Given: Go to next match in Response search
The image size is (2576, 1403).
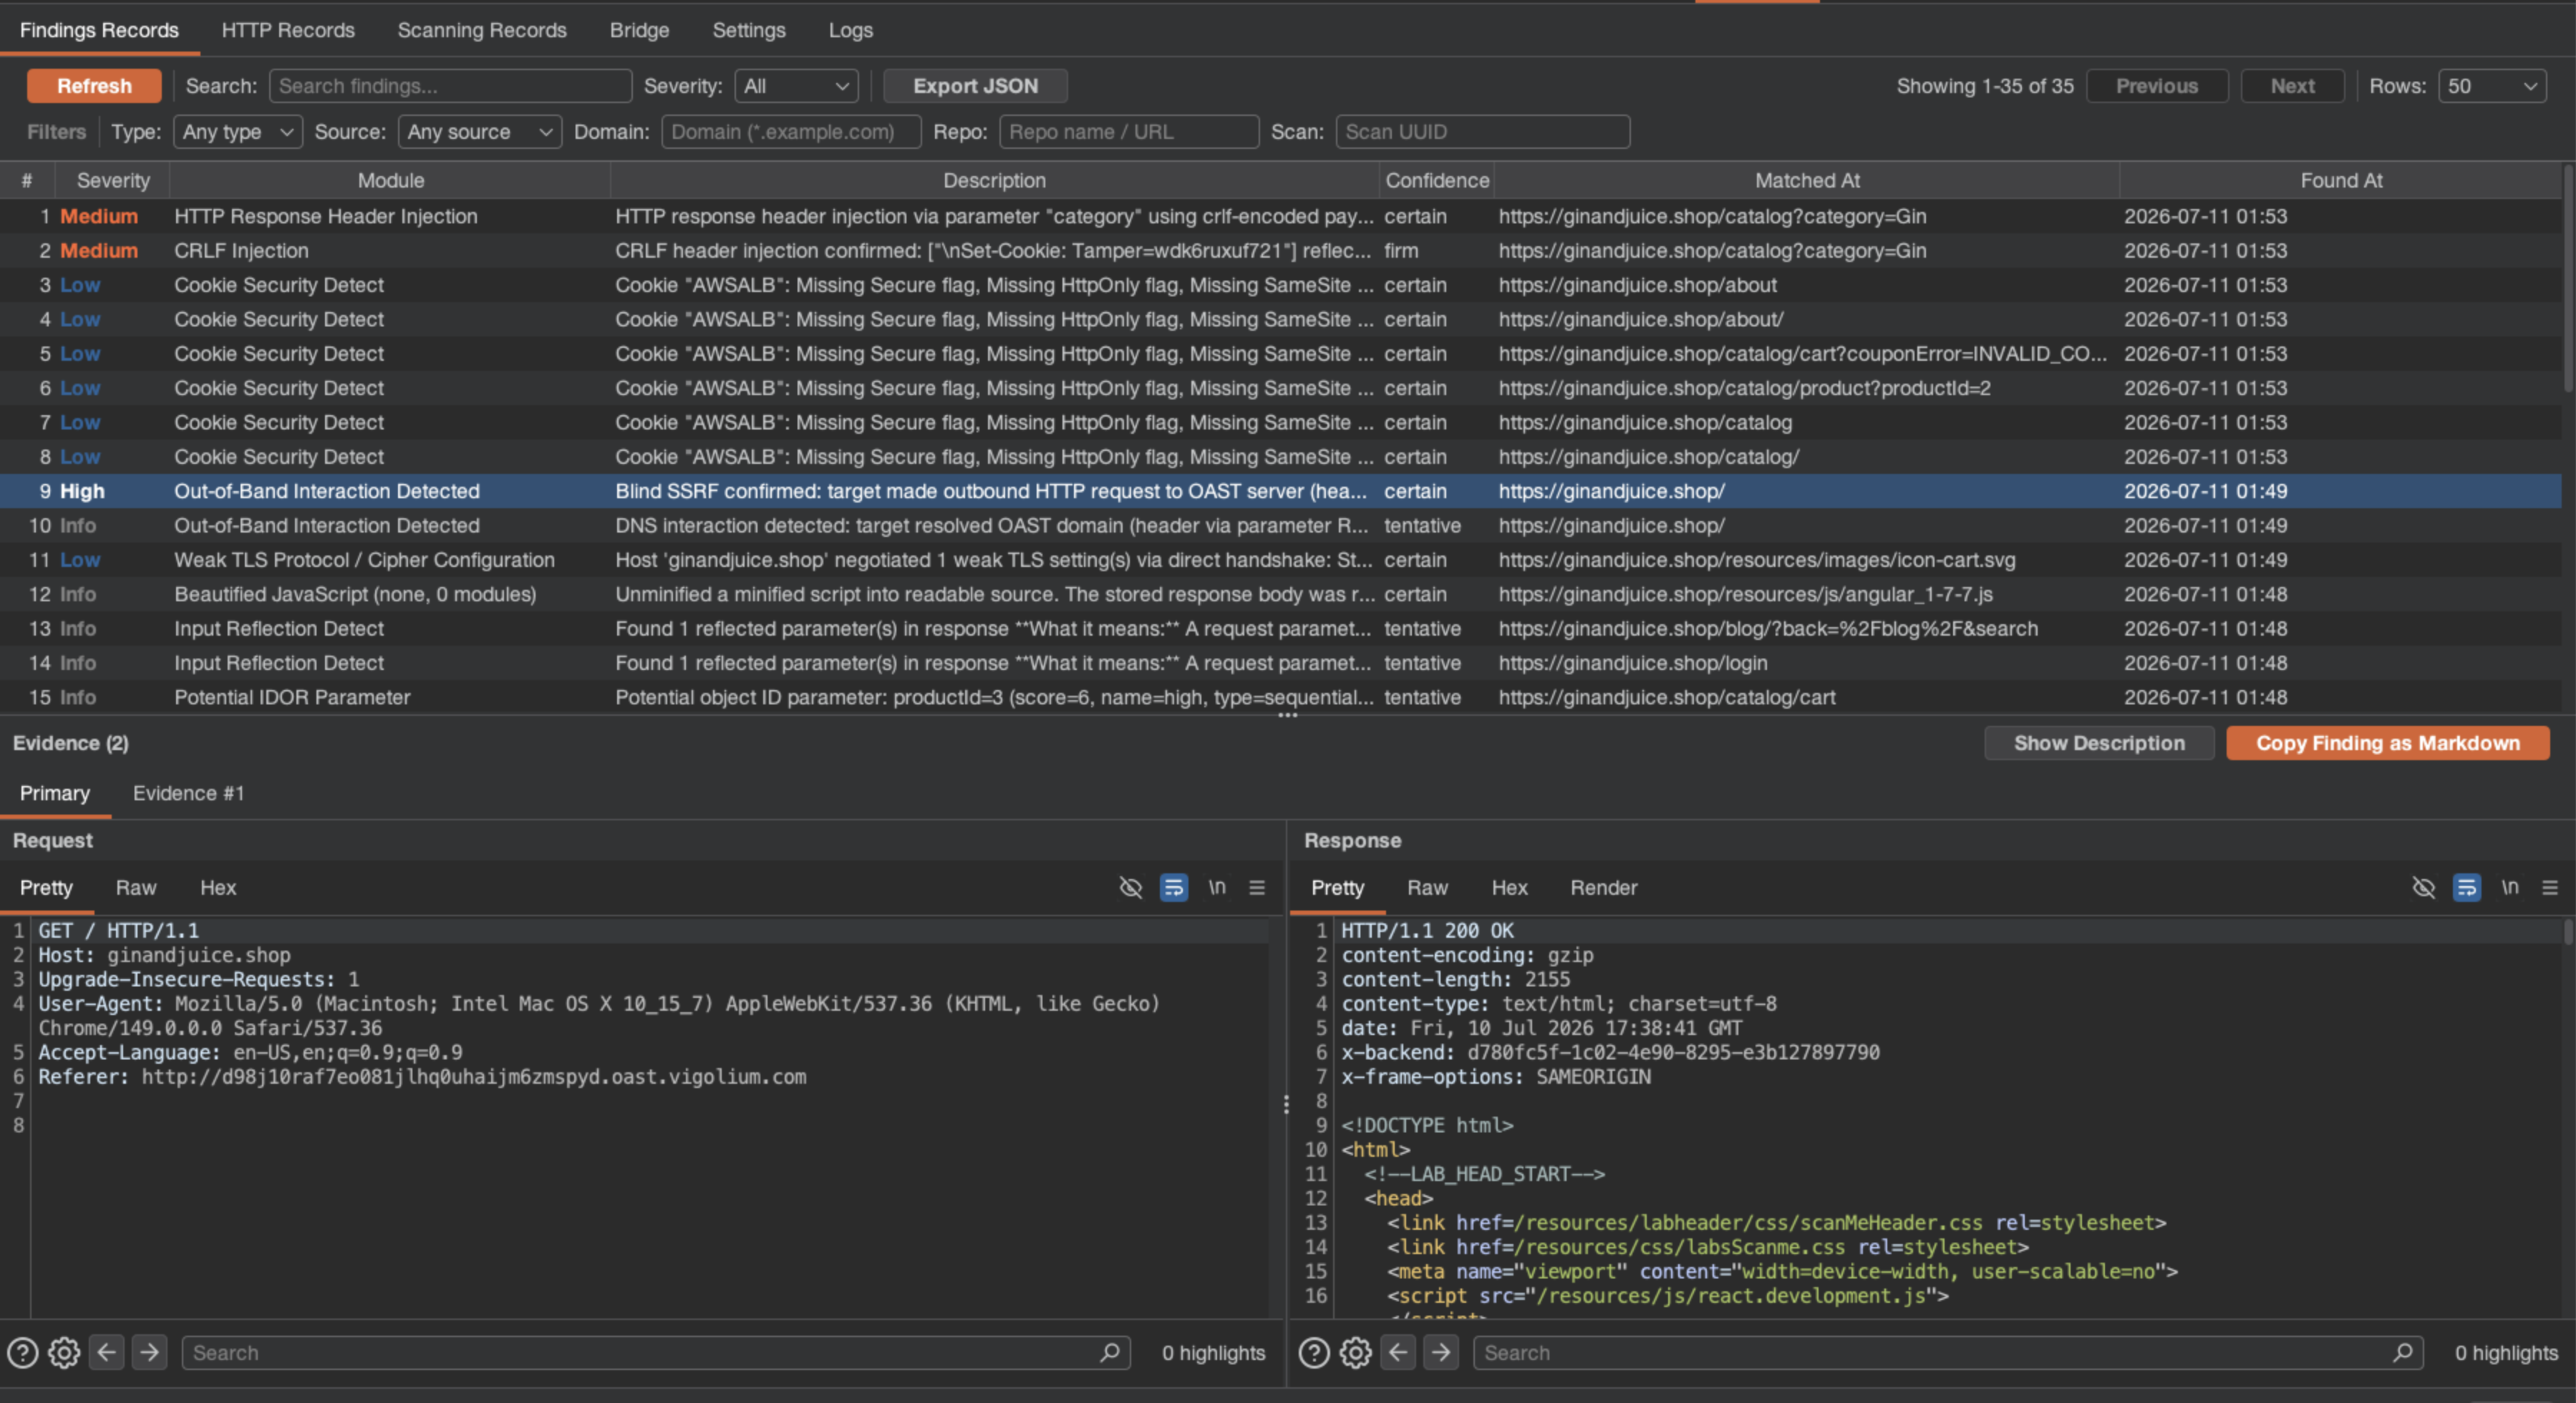Looking at the screenshot, I should point(1441,1353).
